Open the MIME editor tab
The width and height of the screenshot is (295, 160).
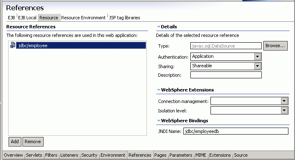pos(201,155)
